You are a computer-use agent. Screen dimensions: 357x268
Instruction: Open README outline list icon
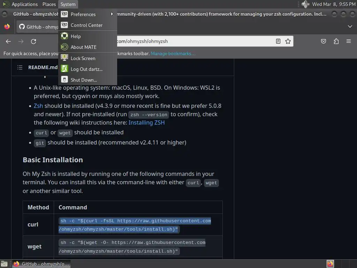click(x=20, y=67)
